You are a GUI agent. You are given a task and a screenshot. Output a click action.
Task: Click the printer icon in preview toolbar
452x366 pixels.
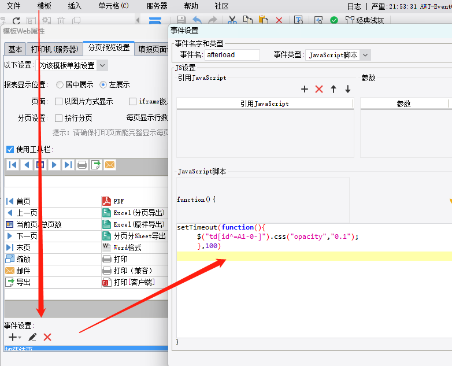click(82, 165)
